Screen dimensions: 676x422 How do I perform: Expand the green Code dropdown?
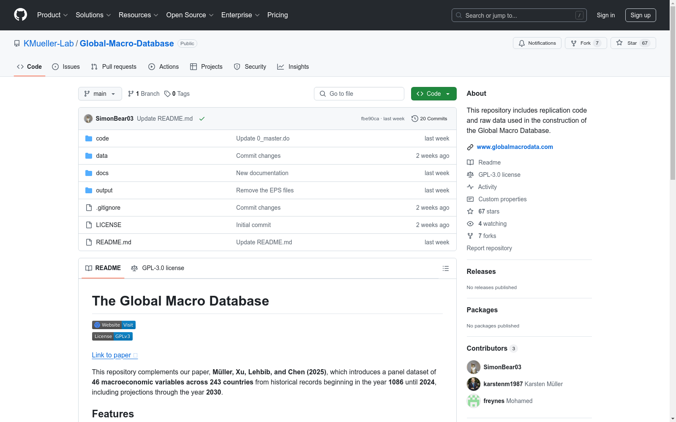(x=433, y=94)
